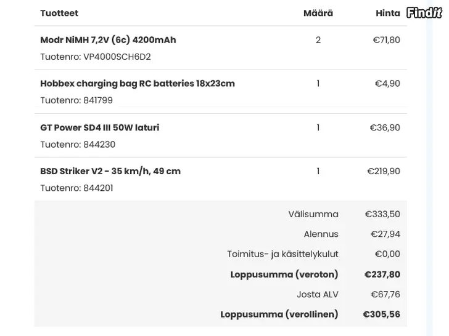The image size is (449, 336).
Task: Click the Hinta column header
Action: tap(388, 13)
